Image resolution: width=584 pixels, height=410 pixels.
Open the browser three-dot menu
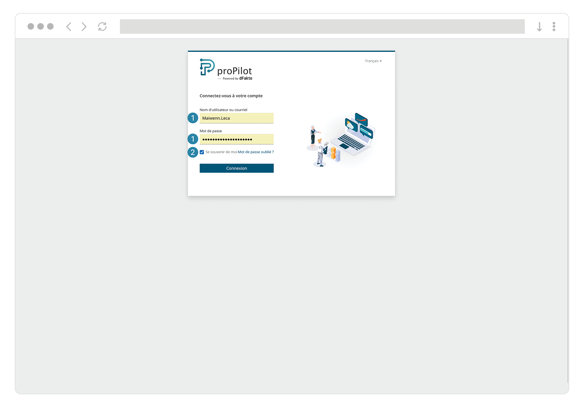pos(554,26)
